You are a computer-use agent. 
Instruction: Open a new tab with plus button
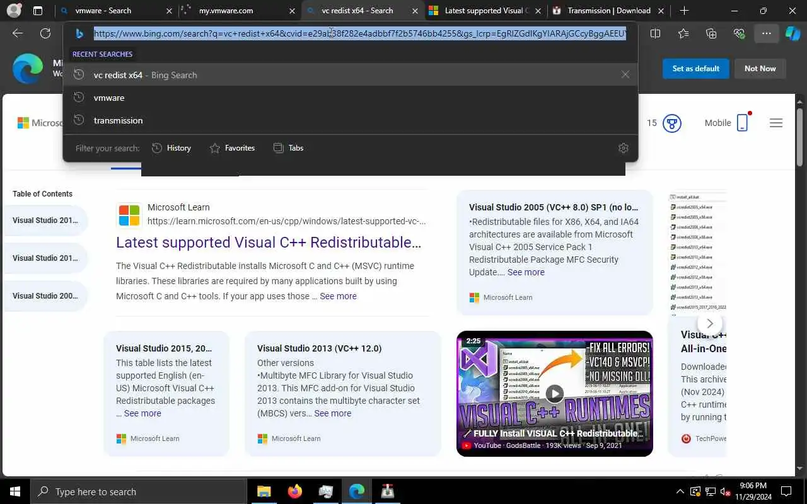[x=684, y=11]
